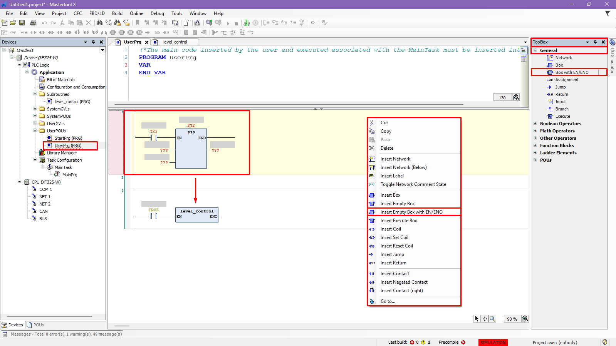This screenshot has width=616, height=346.
Task: Click the 90 % zoom level field
Action: (x=512, y=319)
